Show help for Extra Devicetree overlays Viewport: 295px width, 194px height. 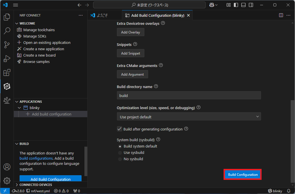click(163, 23)
